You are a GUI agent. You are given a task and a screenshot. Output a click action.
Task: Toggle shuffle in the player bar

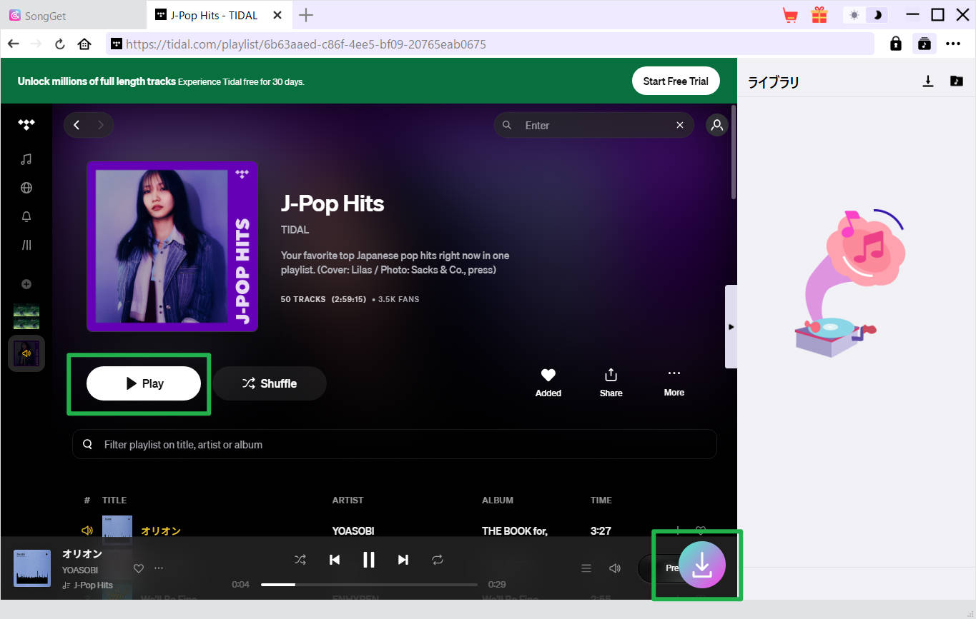tap(300, 560)
